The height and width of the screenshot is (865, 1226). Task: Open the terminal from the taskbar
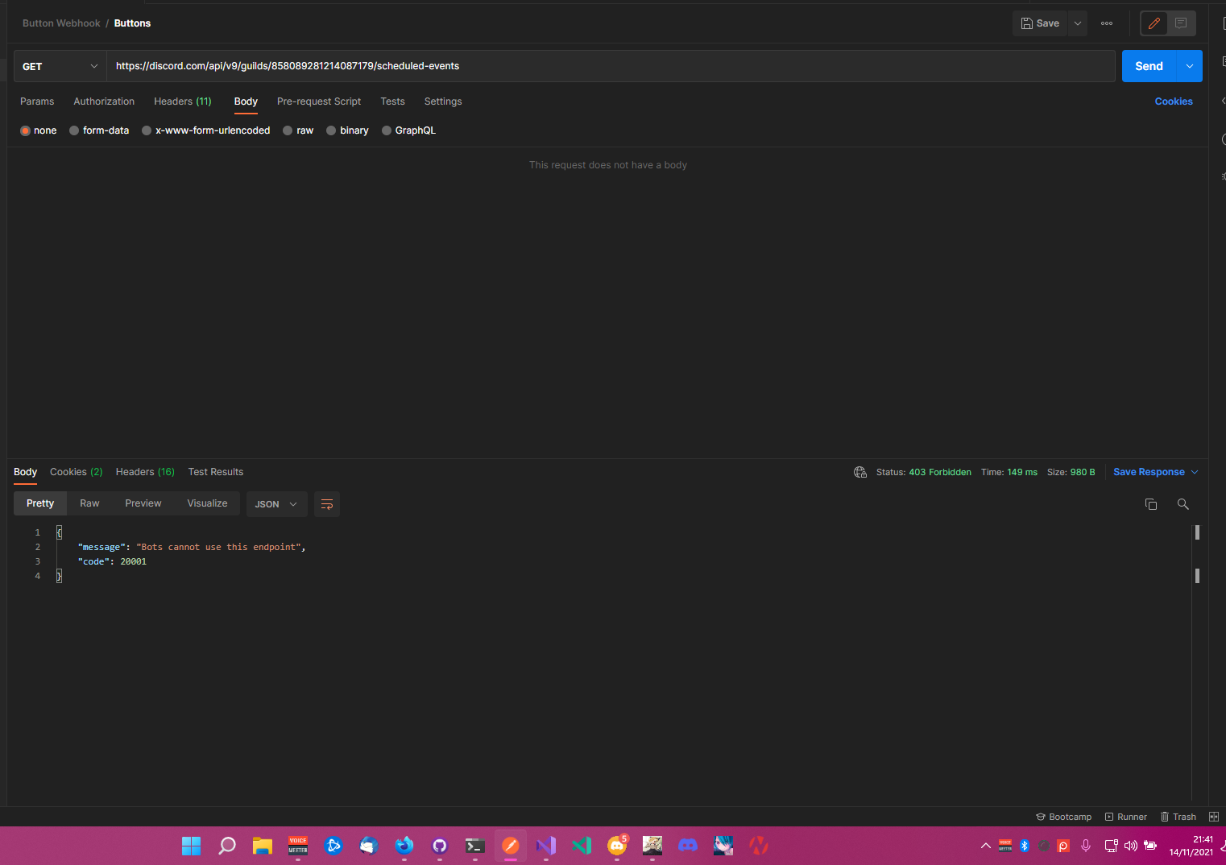[475, 846]
